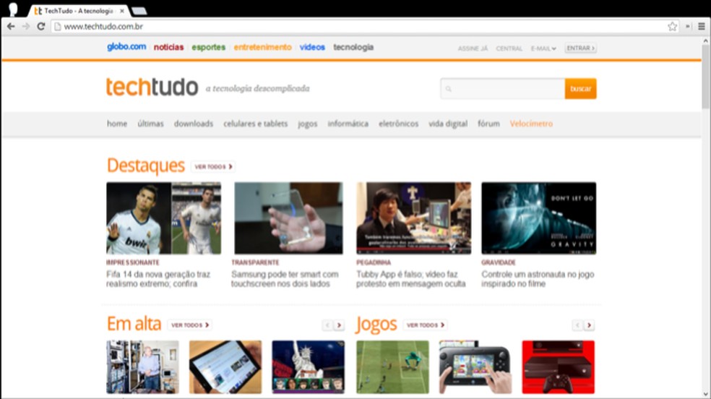The height and width of the screenshot is (399, 711).
Task: Open the Fifa 14 Ronaldo thumbnail
Action: [164, 218]
